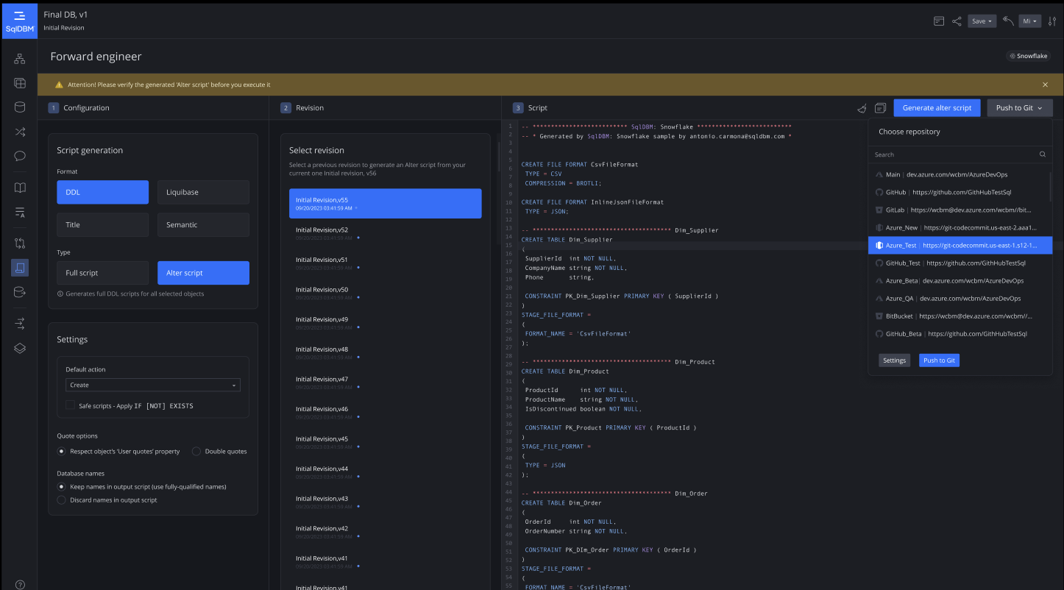The height and width of the screenshot is (590, 1064).
Task: Select Keep names in output script
Action: pos(62,486)
